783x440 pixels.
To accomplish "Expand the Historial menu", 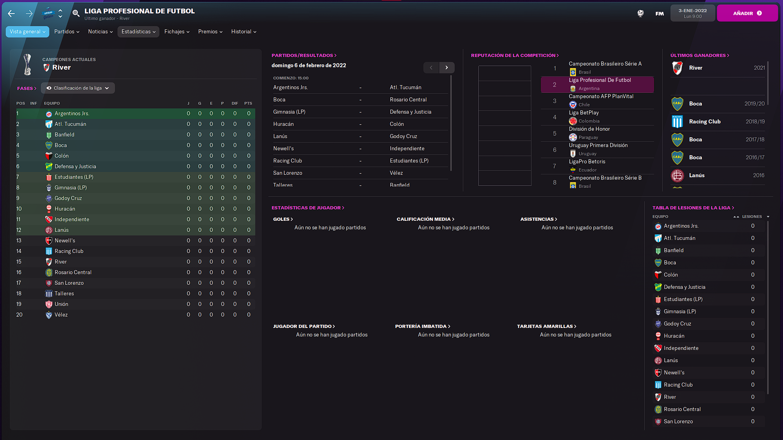I will (243, 32).
